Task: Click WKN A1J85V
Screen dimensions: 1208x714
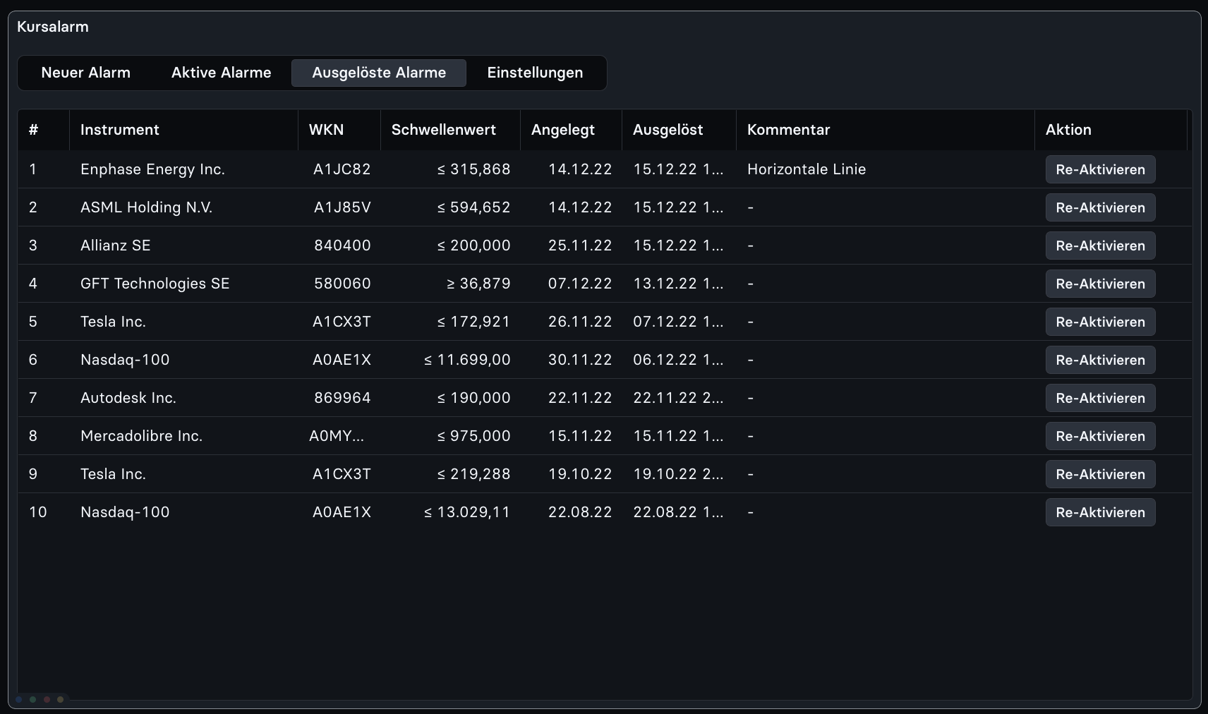Action: point(342,207)
